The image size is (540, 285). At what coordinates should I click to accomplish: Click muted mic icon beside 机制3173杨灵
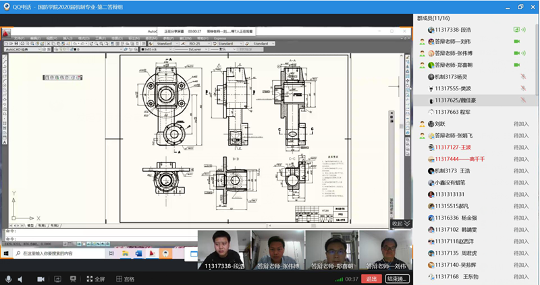click(x=522, y=77)
